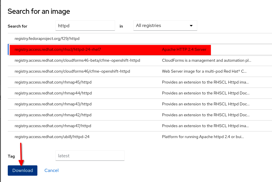272x182 pixels.
Task: Click the CloudForms management description text
Action: (206, 61)
